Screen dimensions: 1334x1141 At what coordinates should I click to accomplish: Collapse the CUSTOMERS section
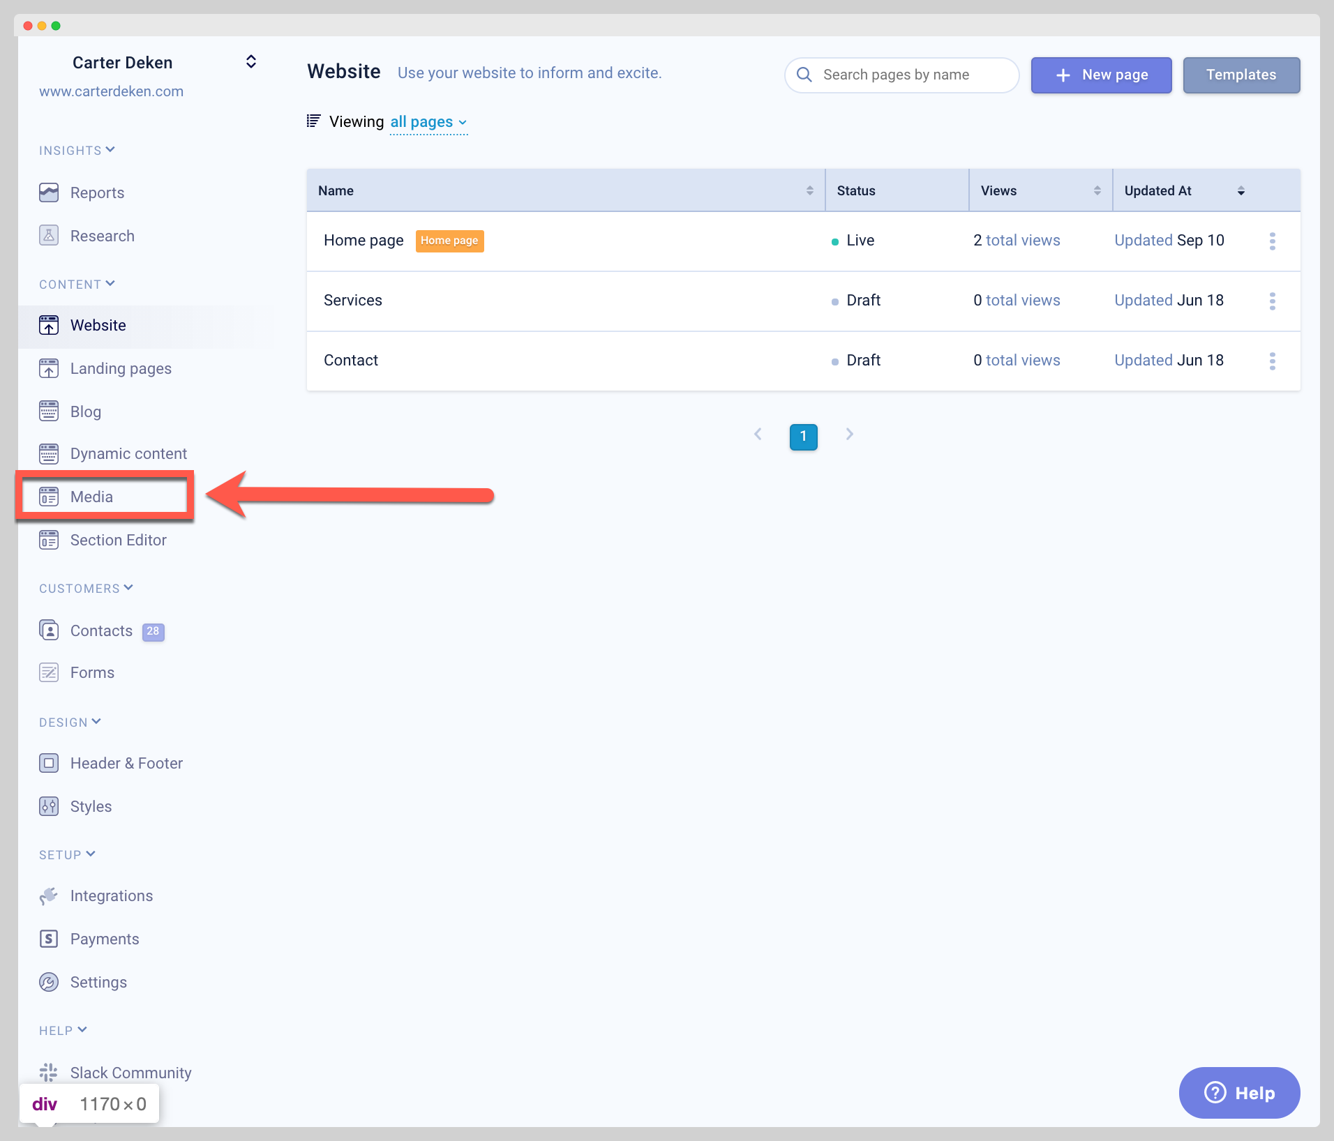click(x=87, y=588)
